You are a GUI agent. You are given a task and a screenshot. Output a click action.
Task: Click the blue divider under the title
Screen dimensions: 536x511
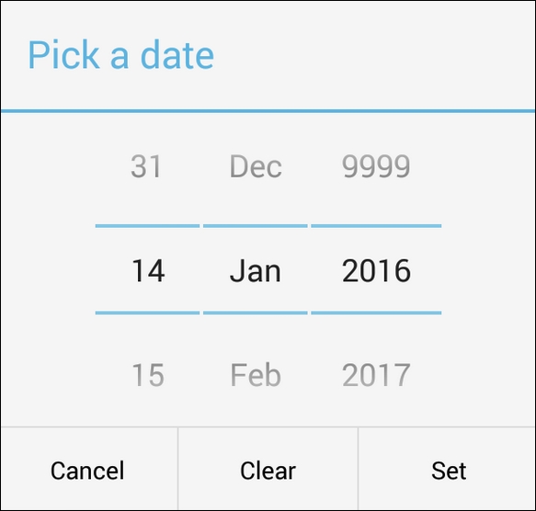point(268,110)
